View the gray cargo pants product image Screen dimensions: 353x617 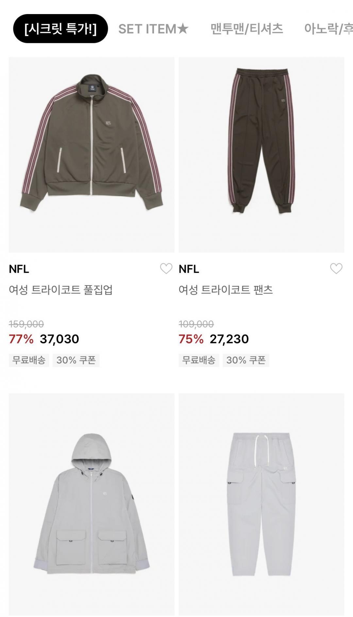261,504
